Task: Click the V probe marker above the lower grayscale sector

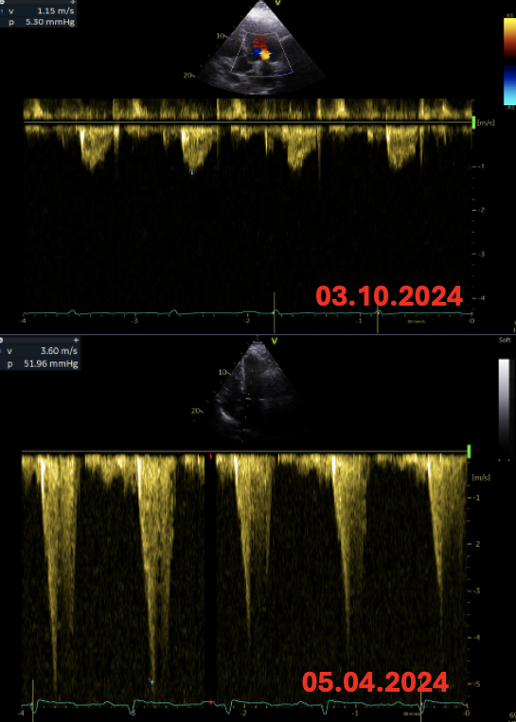Action: tap(275, 341)
